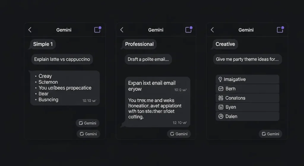Click 'You unibees propecatice' bullet line
This screenshot has height=166, width=304.
point(65,88)
